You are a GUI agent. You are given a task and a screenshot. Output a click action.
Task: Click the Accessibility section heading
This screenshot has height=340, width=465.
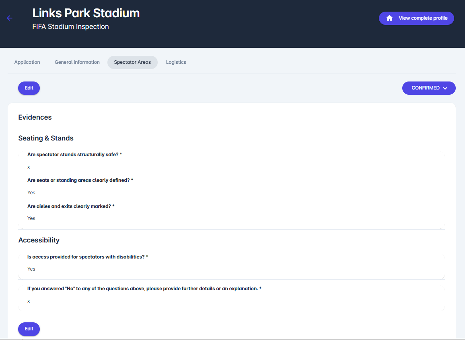[x=39, y=240]
